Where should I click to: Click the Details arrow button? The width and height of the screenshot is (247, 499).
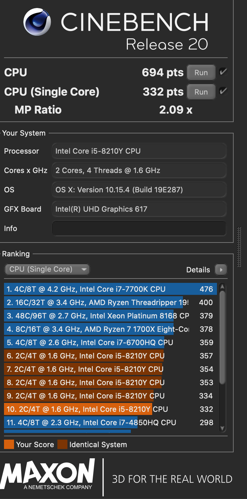click(221, 270)
